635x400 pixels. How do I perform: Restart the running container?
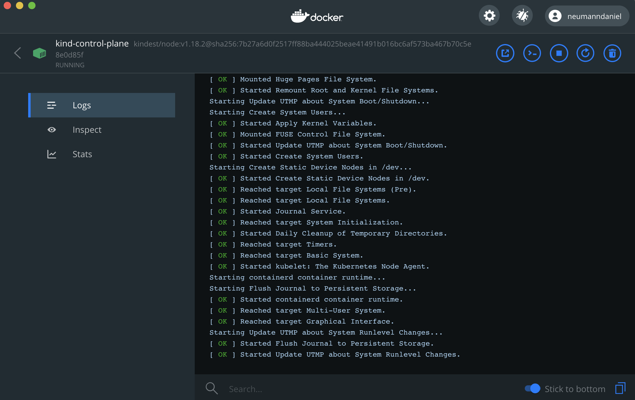point(585,54)
